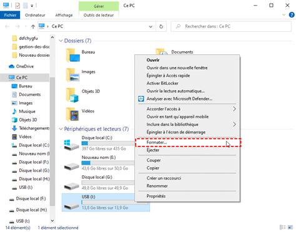Select Créer un raccourci
Viewport: 296px width, 232px height.
[187, 178]
